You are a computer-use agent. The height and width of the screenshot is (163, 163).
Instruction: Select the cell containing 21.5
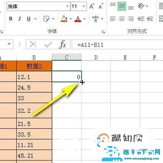click(x=34, y=124)
